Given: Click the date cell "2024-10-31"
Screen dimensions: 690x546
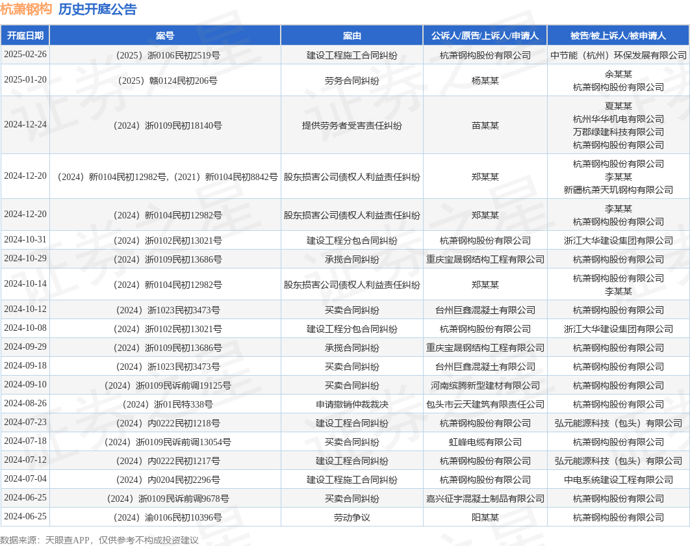Looking at the screenshot, I should pos(25,240).
